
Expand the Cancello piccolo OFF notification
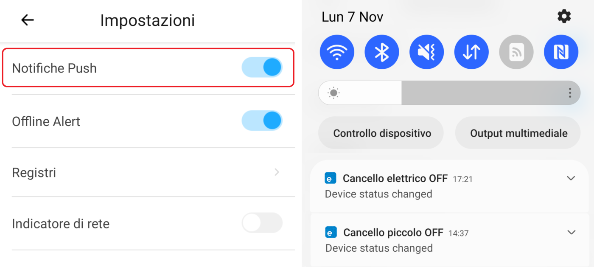[x=571, y=232]
